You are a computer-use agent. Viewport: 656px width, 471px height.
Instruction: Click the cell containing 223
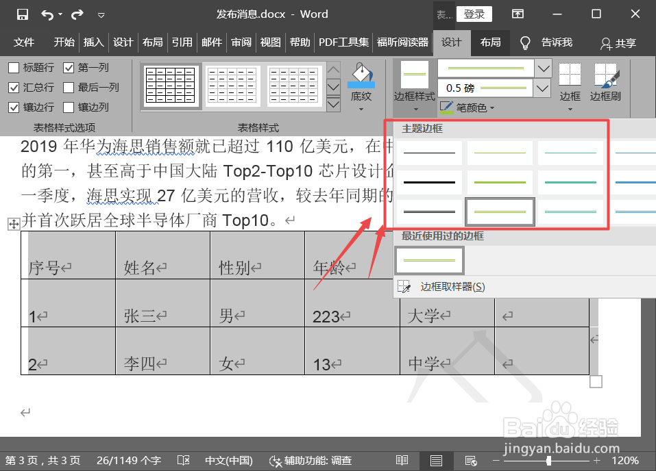point(352,303)
